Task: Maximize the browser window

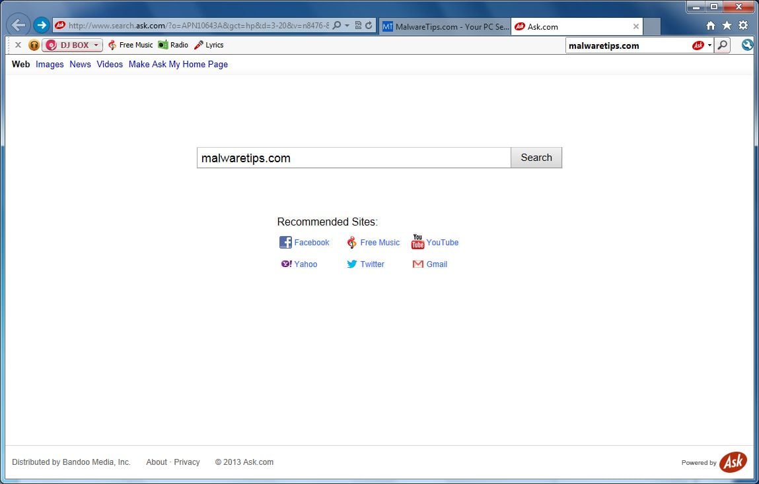Action: [x=714, y=7]
